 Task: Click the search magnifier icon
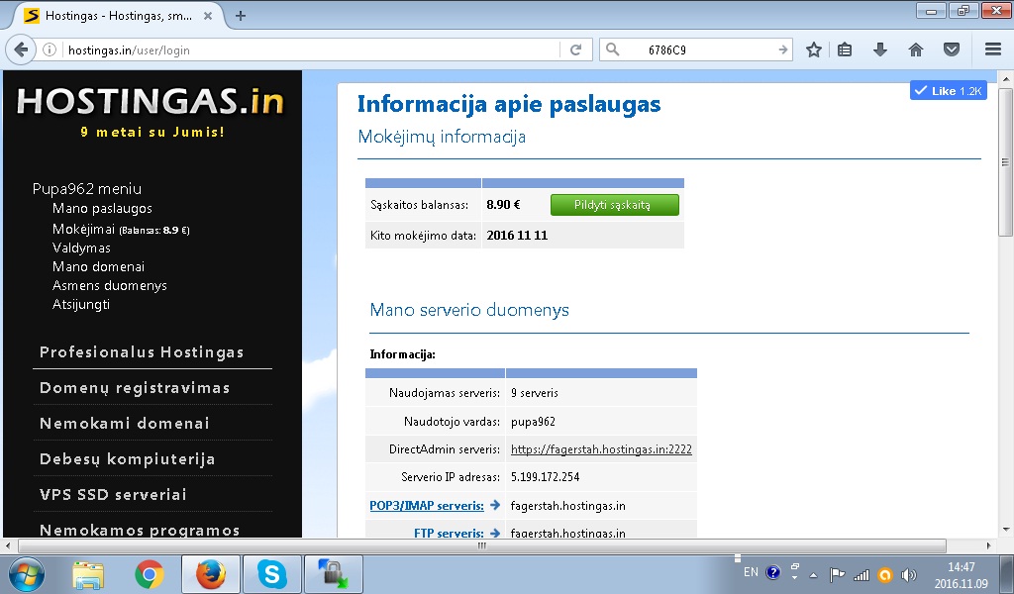coord(612,49)
